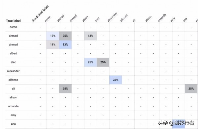Select the 11% cell in the ahmed row
Viewport: 198px width, 129px height.
click(53, 45)
